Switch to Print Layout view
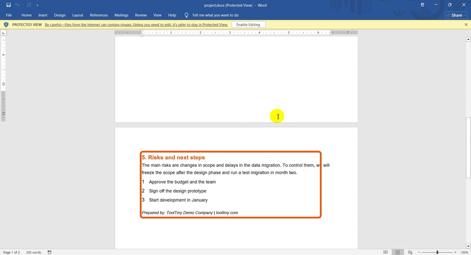The width and height of the screenshot is (471, 255). [398, 252]
